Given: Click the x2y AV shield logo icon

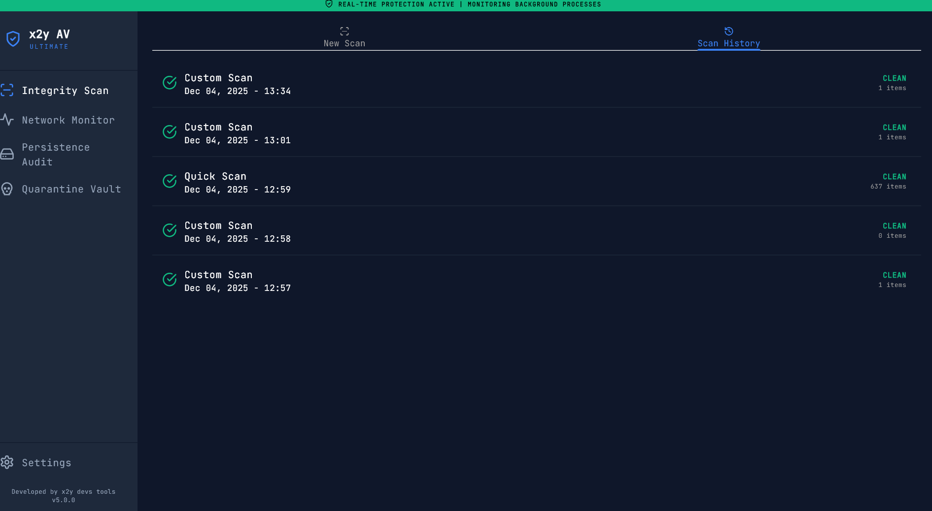Looking at the screenshot, I should coord(13,39).
